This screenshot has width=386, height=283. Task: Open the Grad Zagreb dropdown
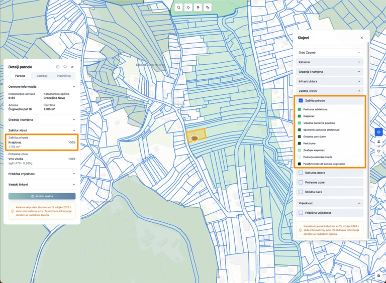click(x=330, y=52)
